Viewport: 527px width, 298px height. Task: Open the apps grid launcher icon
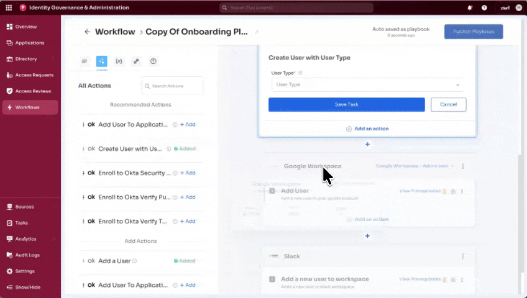(x=9, y=7)
